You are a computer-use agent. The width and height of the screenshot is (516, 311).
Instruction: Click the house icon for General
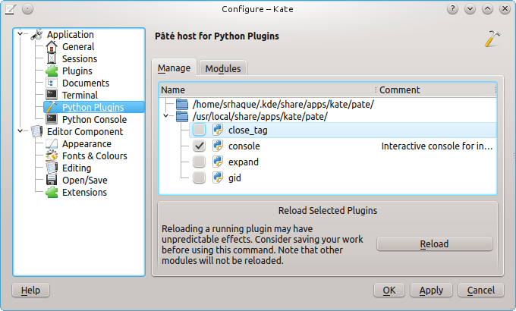click(52, 47)
